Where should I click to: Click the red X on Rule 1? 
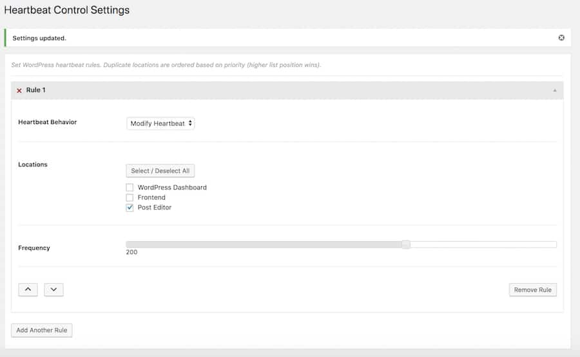19,91
